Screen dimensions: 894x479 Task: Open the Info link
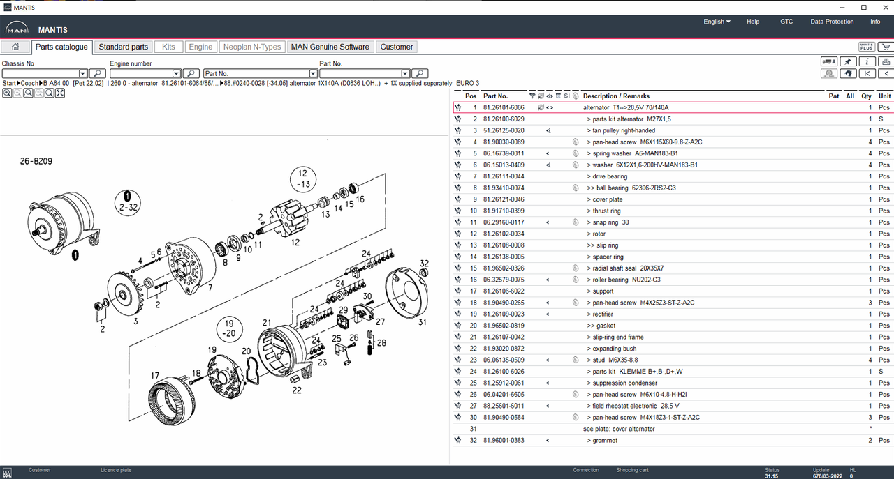(875, 22)
